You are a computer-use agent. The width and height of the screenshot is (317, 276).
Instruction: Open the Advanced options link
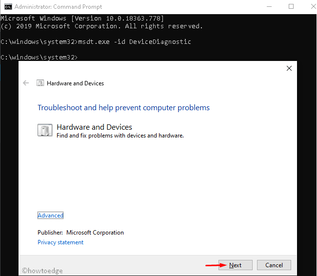(x=50, y=216)
